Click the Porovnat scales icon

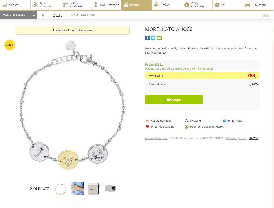pyautogui.click(x=187, y=121)
